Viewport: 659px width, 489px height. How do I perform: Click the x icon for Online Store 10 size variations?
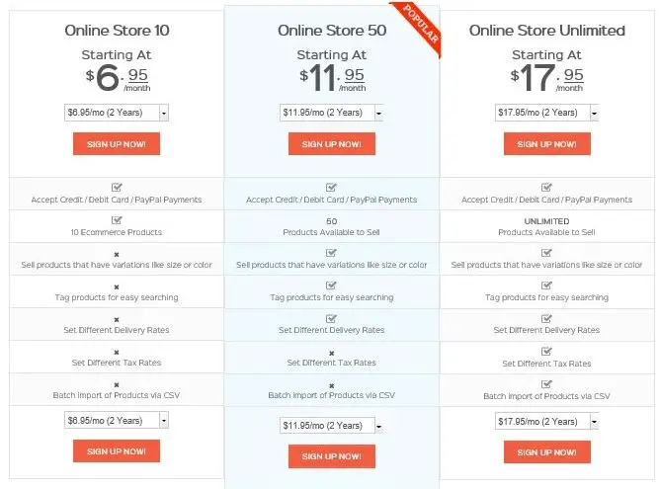117,255
